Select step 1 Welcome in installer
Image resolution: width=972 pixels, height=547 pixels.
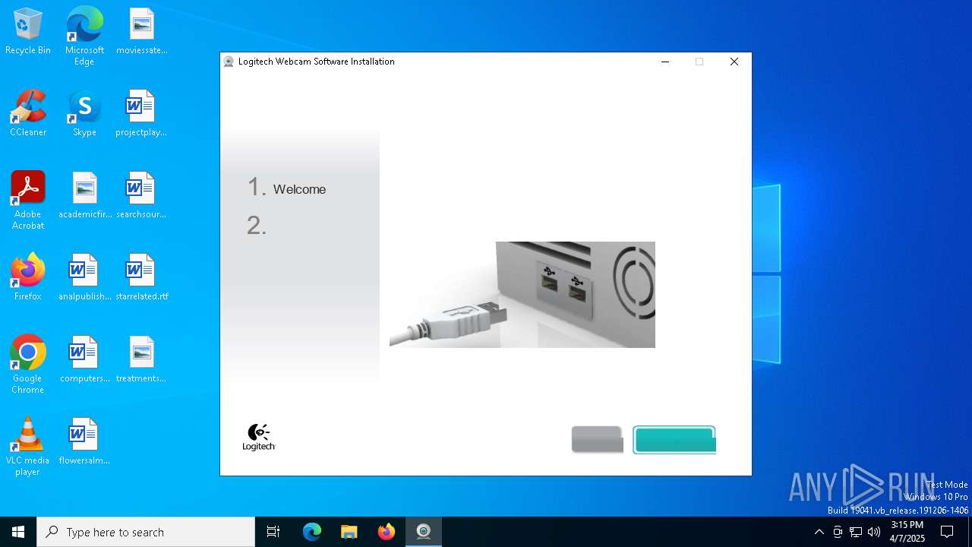click(x=287, y=188)
